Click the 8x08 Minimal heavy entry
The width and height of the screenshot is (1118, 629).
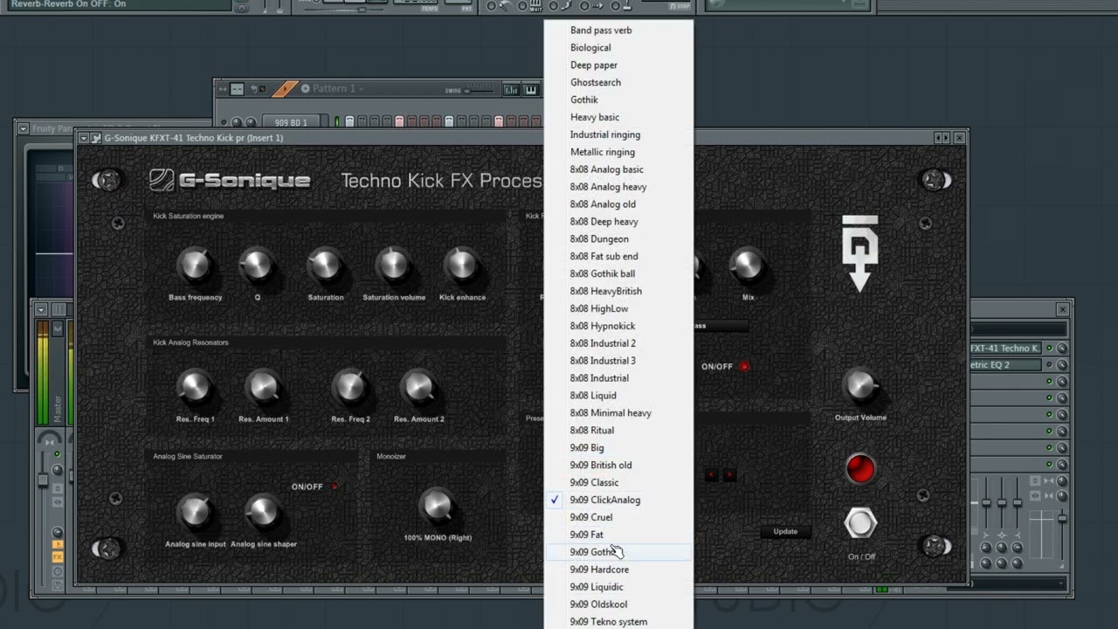click(x=618, y=413)
